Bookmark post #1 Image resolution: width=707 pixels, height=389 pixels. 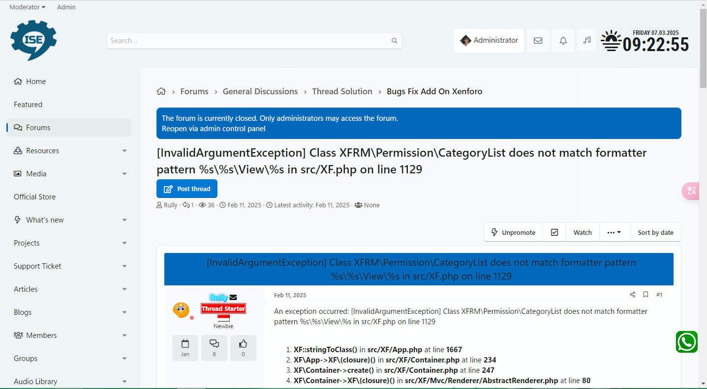(x=646, y=295)
